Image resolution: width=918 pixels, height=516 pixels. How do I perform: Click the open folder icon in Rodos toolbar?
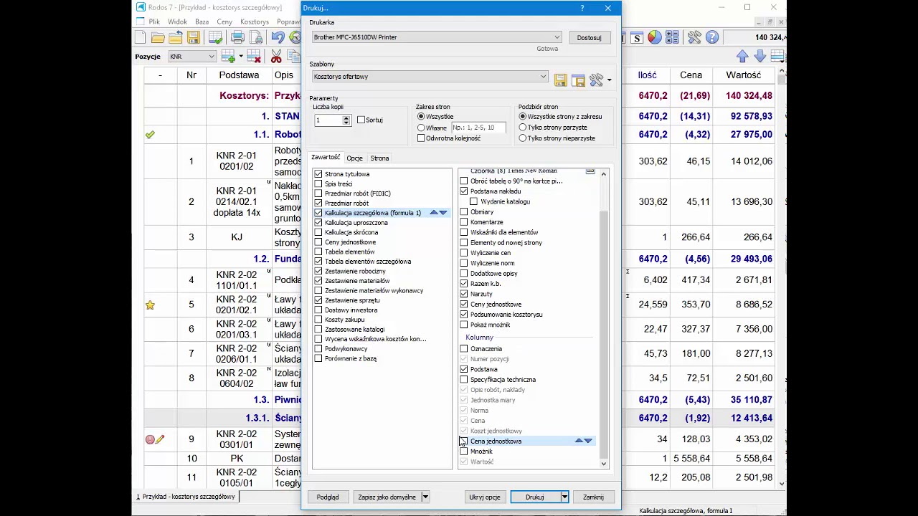pyautogui.click(x=158, y=37)
